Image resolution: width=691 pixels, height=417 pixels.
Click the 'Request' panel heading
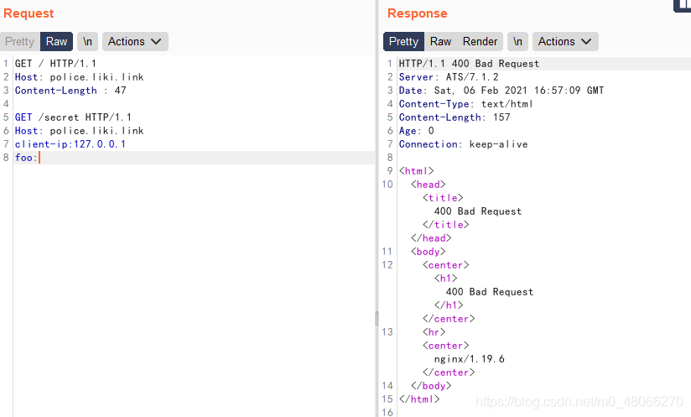29,13
